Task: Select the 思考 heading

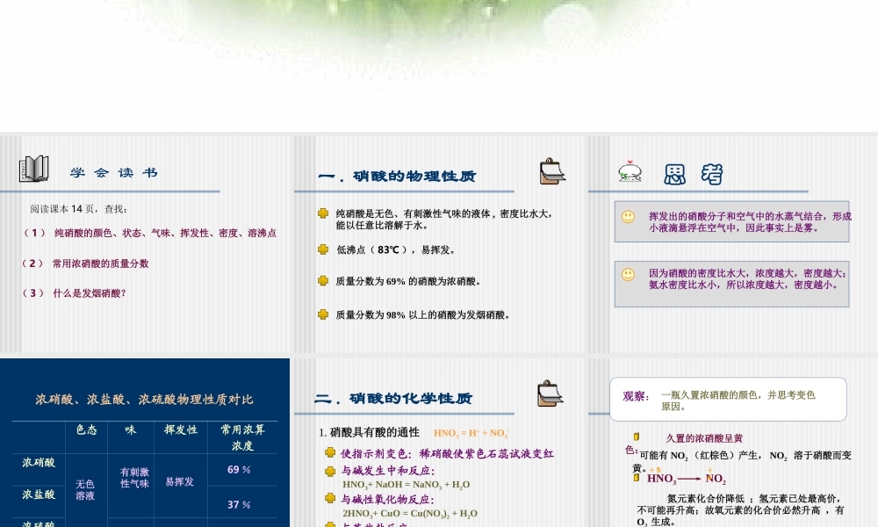Action: click(694, 174)
